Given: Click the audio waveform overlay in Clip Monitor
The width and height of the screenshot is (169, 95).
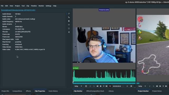Looking at the screenshot, I should tap(104, 75).
